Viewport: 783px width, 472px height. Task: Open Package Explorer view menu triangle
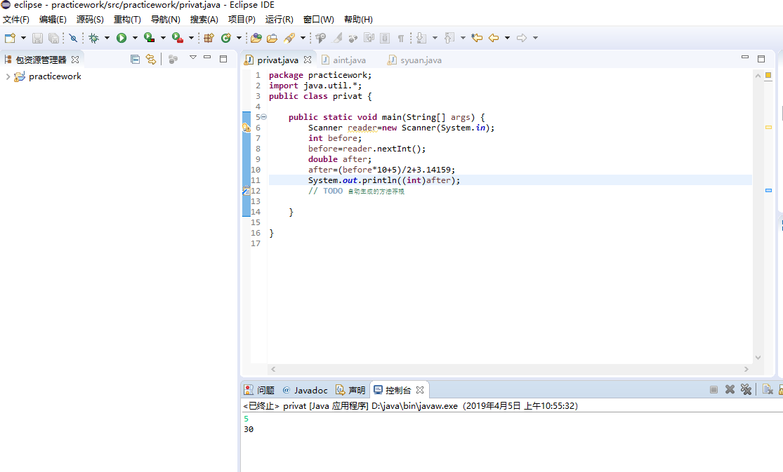[x=193, y=58]
